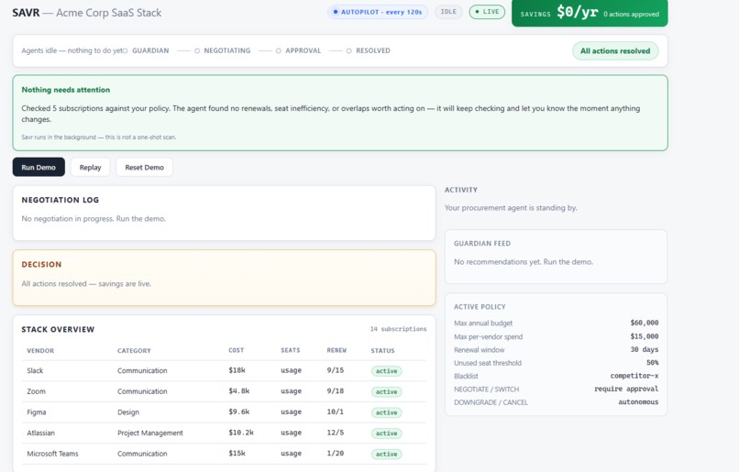Screen dimensions: 739x472
Task: Click the active badge in Figma row
Action: click(x=387, y=412)
